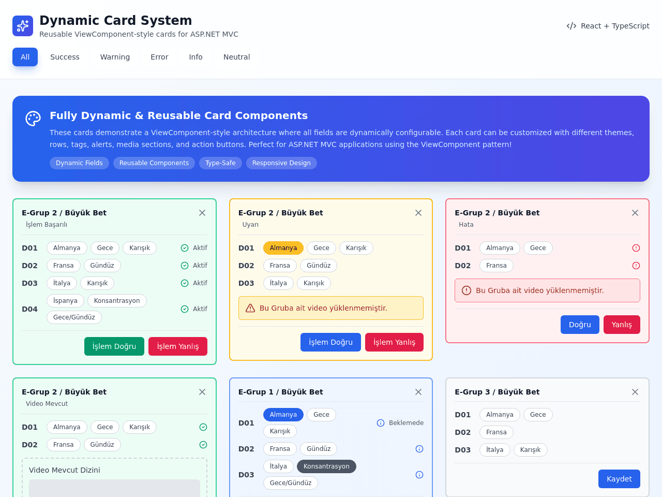Click the Aktif check icon on D01 row
The image size is (662, 497).
tap(185, 248)
